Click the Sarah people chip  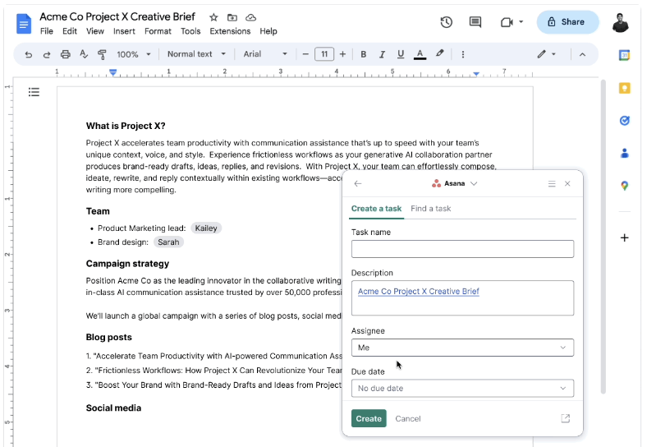(168, 242)
